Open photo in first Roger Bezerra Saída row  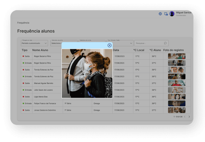pyautogui.click(x=177, y=56)
